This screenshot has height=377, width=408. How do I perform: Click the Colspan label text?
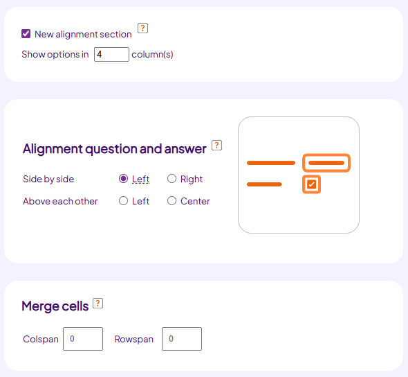click(41, 339)
